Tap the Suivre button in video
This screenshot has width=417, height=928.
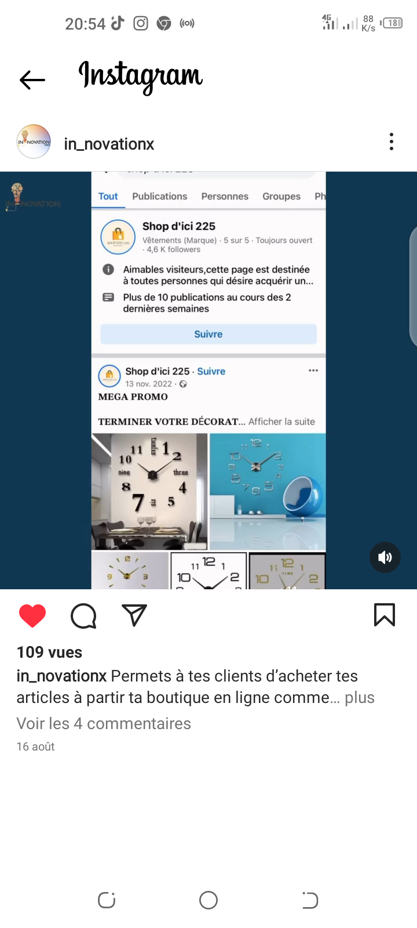click(209, 334)
